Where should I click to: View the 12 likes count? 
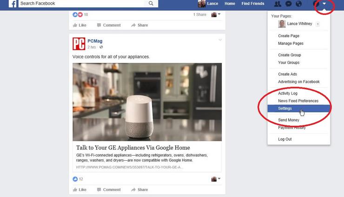81,179
